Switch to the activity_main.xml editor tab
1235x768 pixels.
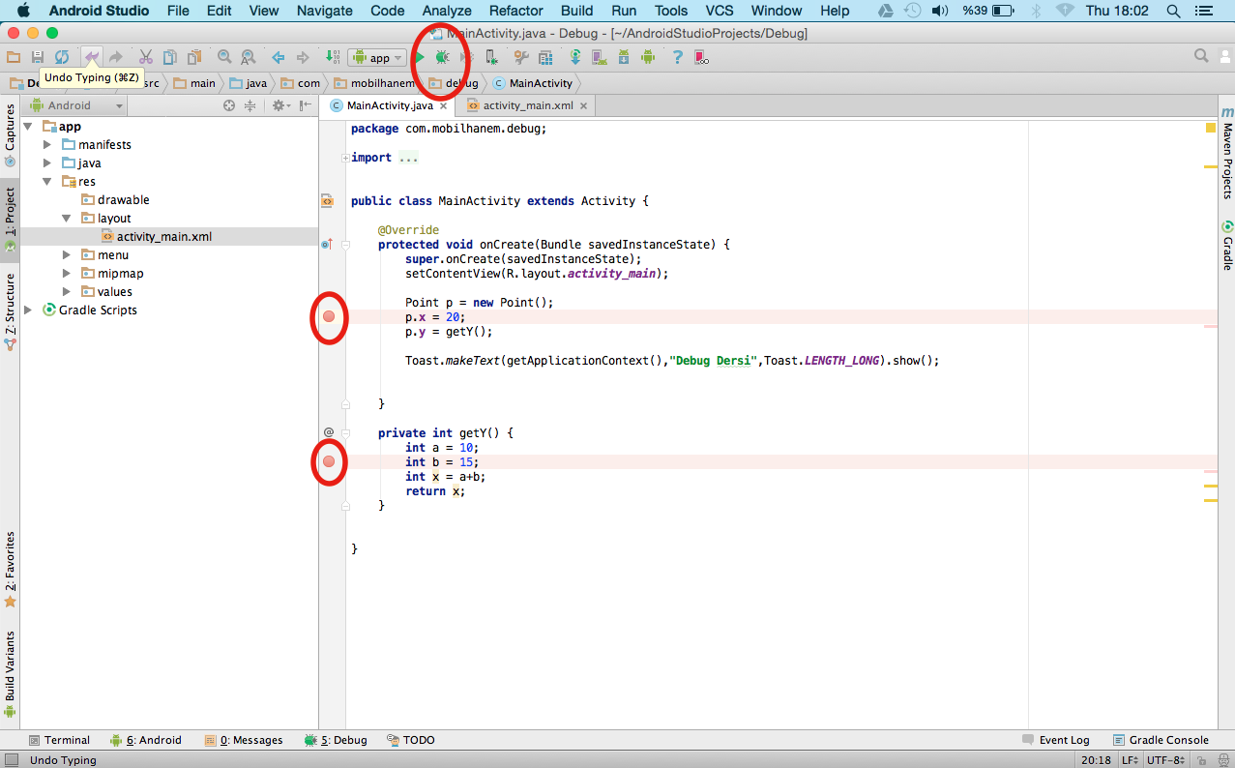point(527,105)
